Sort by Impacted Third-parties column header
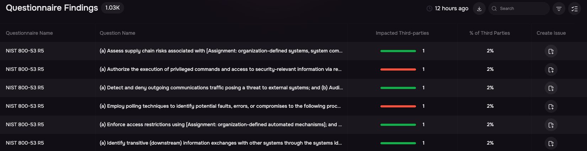Viewport: 587px width, 151px height. tap(402, 33)
